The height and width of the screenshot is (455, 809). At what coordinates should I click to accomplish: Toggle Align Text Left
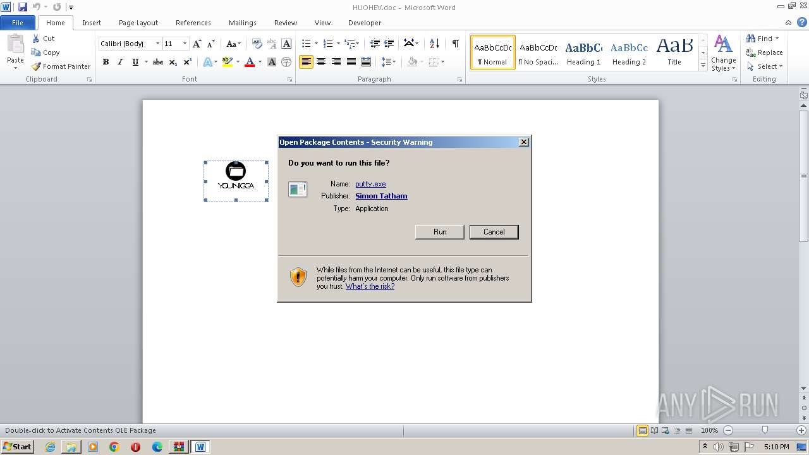click(306, 62)
